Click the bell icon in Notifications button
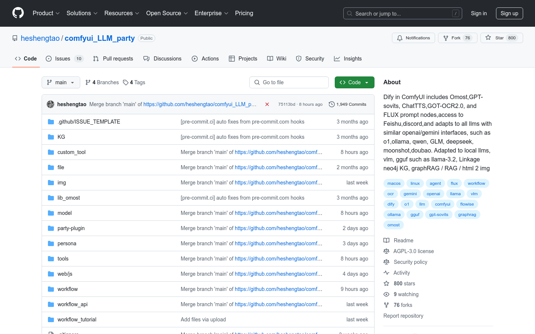535x334 pixels. tap(400, 38)
